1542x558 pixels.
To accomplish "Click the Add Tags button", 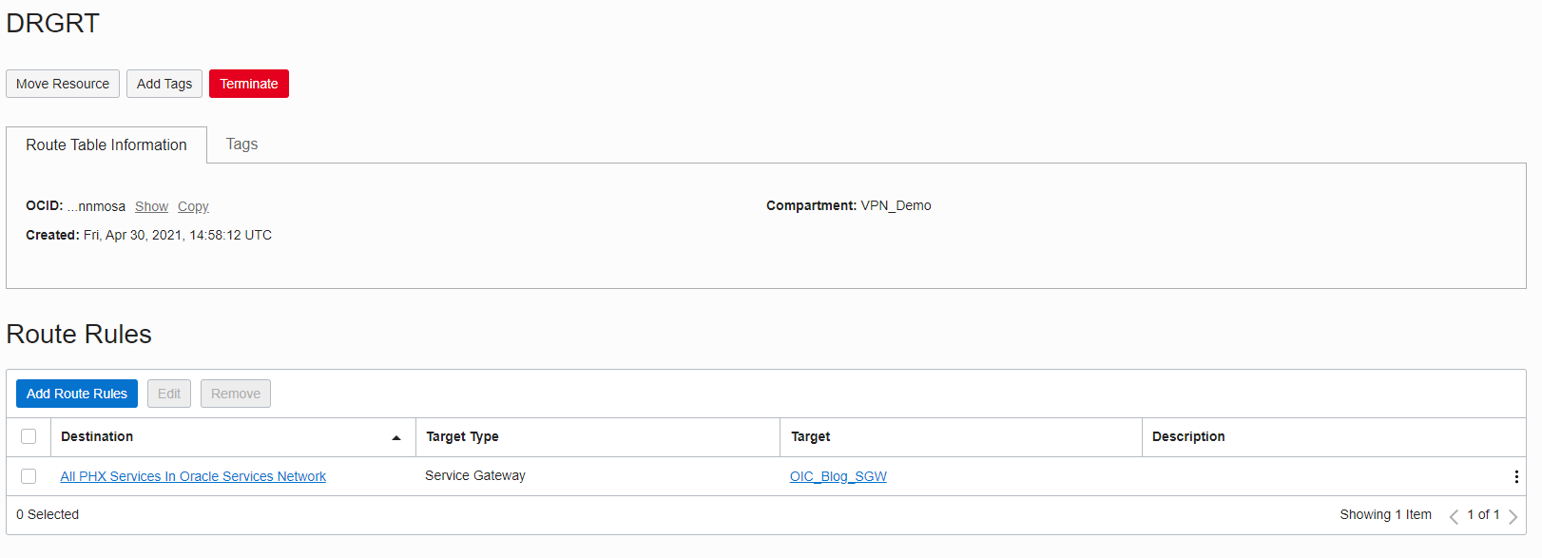I will pos(164,84).
